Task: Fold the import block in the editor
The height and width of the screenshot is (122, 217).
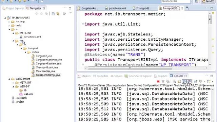Action: pos(83,24)
